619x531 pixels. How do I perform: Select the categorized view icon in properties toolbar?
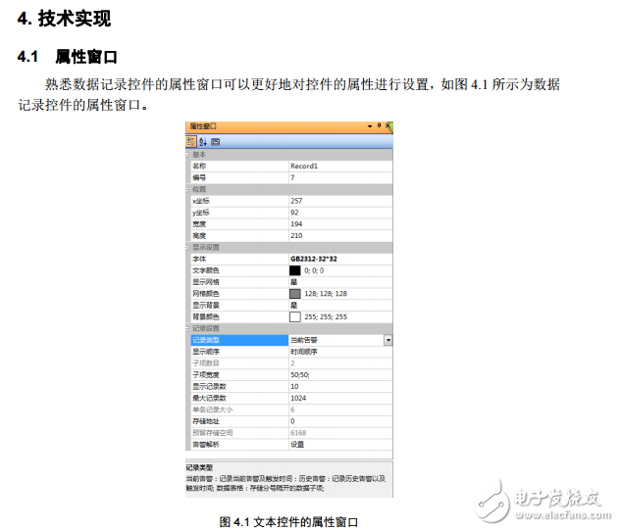coord(190,141)
